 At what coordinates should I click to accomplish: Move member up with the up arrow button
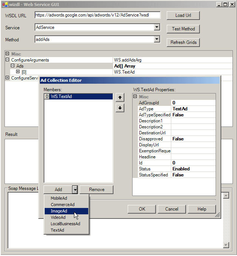pos(120,98)
